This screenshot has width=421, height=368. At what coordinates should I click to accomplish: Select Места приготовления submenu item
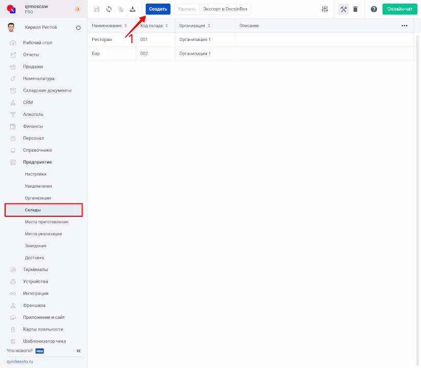click(x=47, y=222)
